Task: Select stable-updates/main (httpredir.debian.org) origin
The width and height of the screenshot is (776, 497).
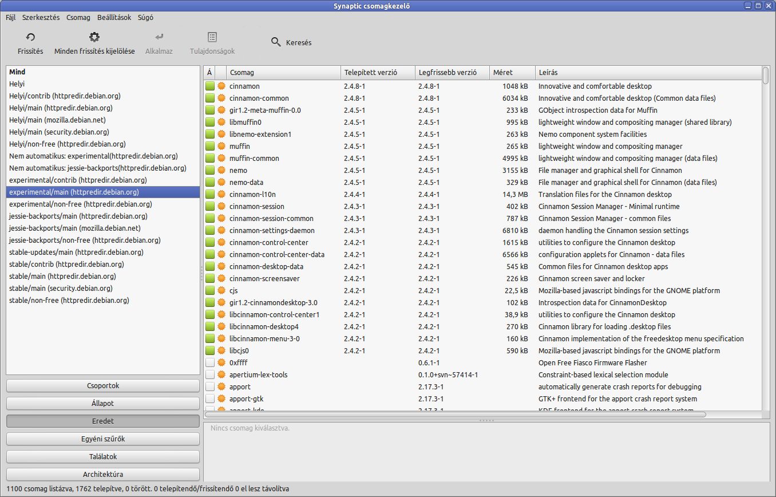Action: [103, 253]
